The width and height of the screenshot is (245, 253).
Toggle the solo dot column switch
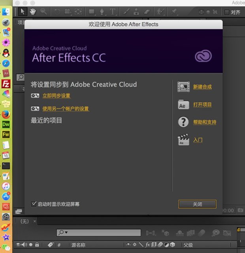(x=31, y=245)
